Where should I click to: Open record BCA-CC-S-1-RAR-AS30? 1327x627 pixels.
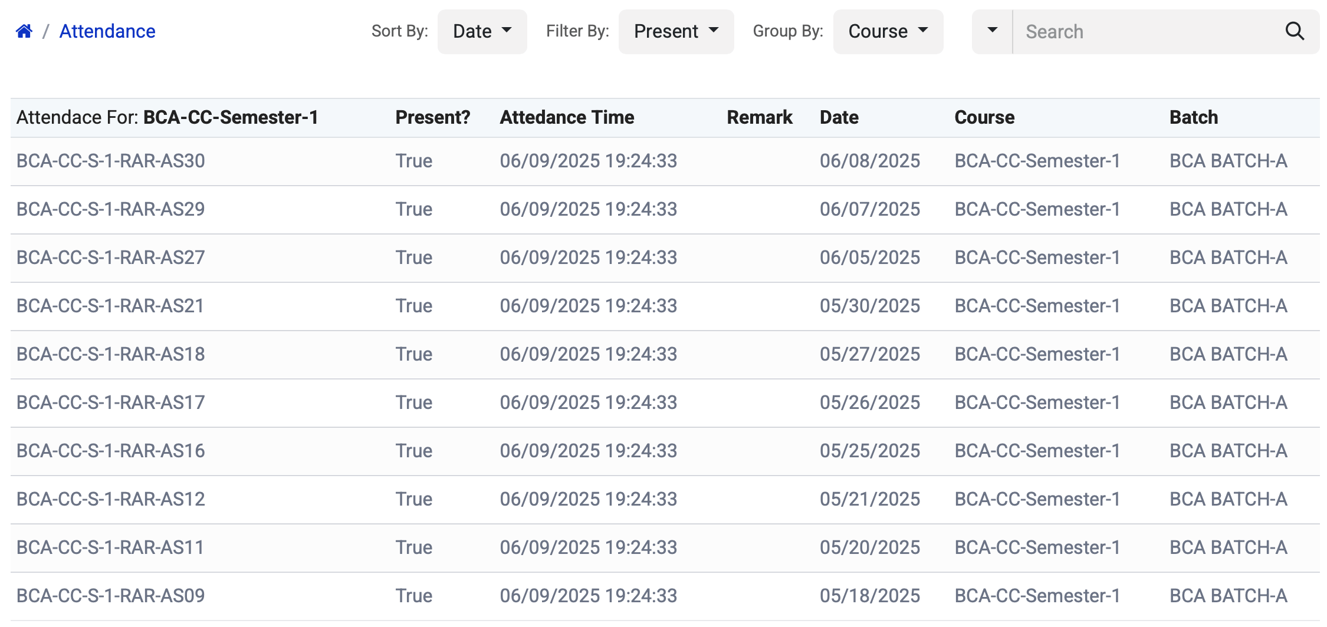tap(110, 160)
